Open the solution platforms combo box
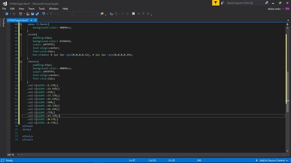Screen dimensions: 291x163 (x=85, y=14)
